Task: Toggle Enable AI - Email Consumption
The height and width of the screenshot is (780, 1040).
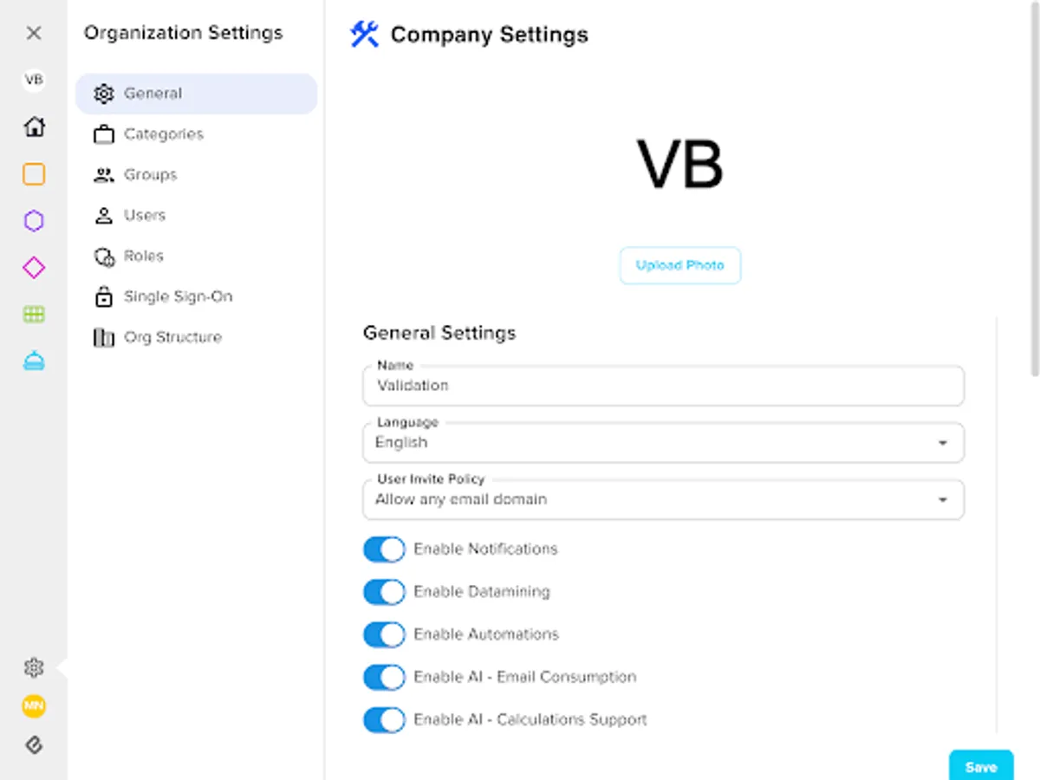Action: pos(384,677)
